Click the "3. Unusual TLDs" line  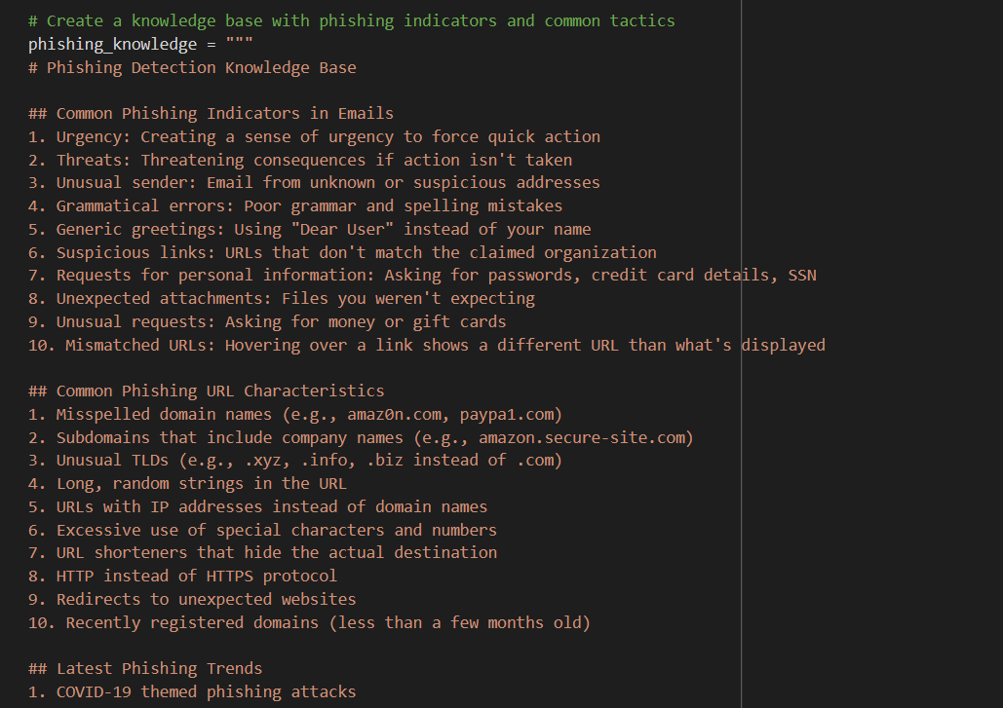[x=295, y=460]
